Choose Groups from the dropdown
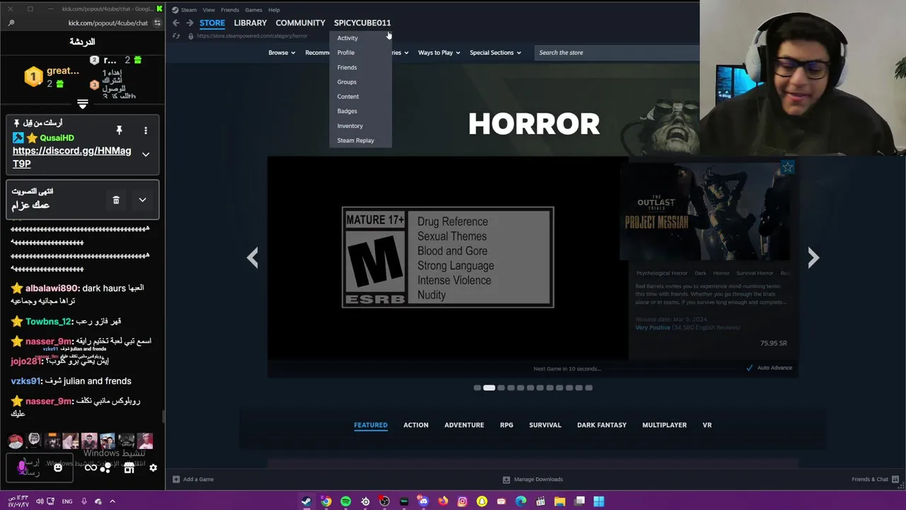Screen dimensions: 906x510 point(347,82)
